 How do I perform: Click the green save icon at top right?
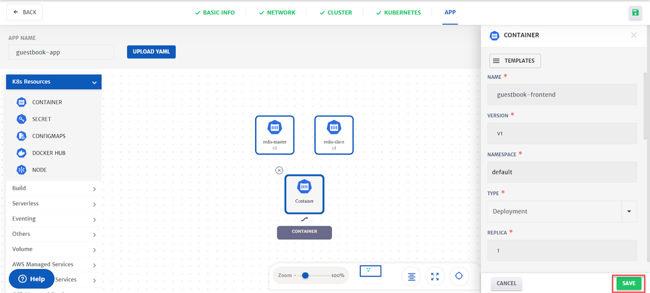coord(635,13)
